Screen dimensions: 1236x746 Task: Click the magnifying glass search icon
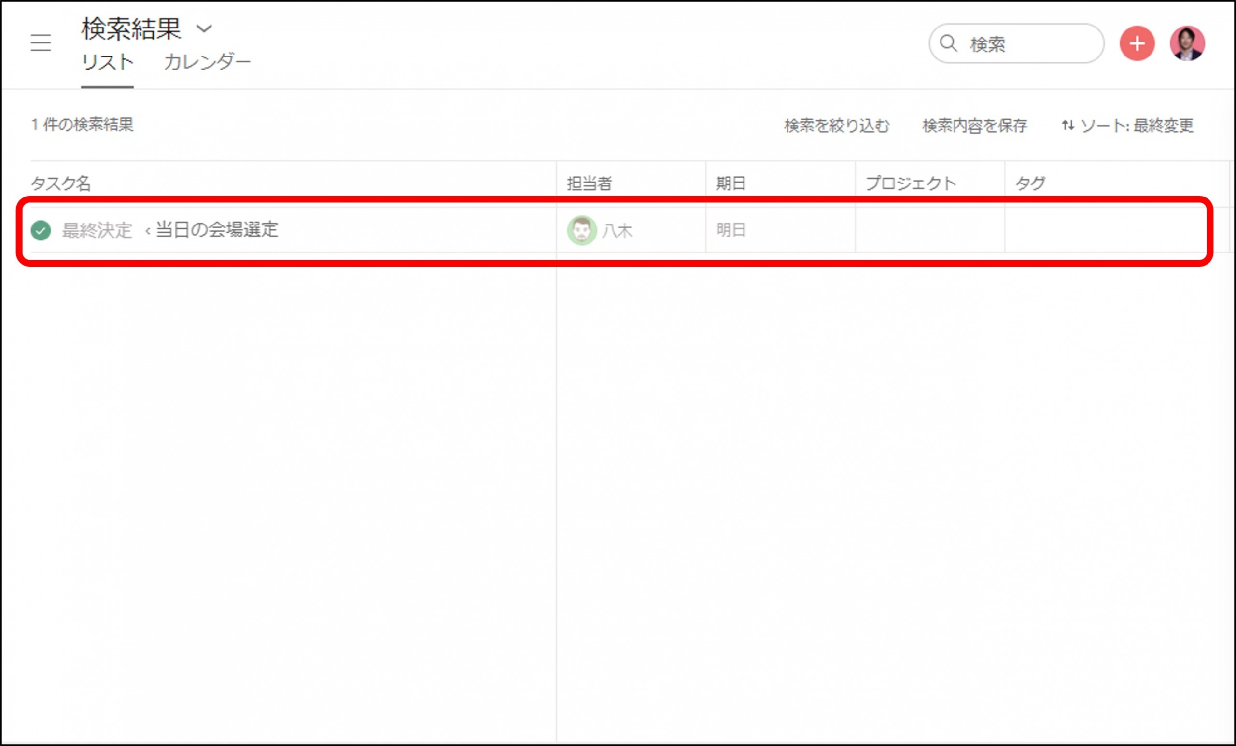[x=948, y=43]
